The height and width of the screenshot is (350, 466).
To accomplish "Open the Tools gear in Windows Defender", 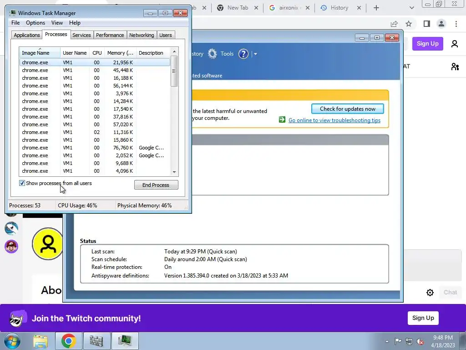I will pyautogui.click(x=212, y=54).
